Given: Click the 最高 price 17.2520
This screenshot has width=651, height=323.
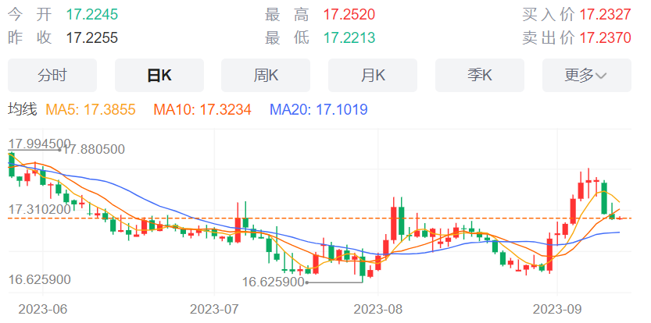Looking at the screenshot, I should click(349, 15).
